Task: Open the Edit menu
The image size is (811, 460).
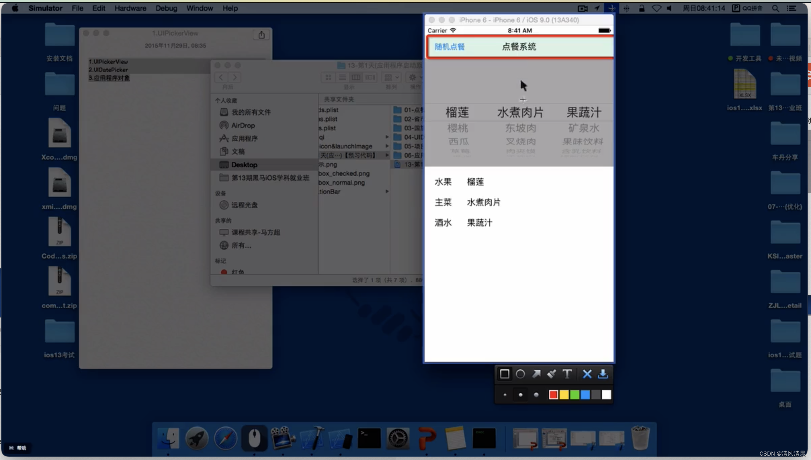Action: pyautogui.click(x=99, y=8)
